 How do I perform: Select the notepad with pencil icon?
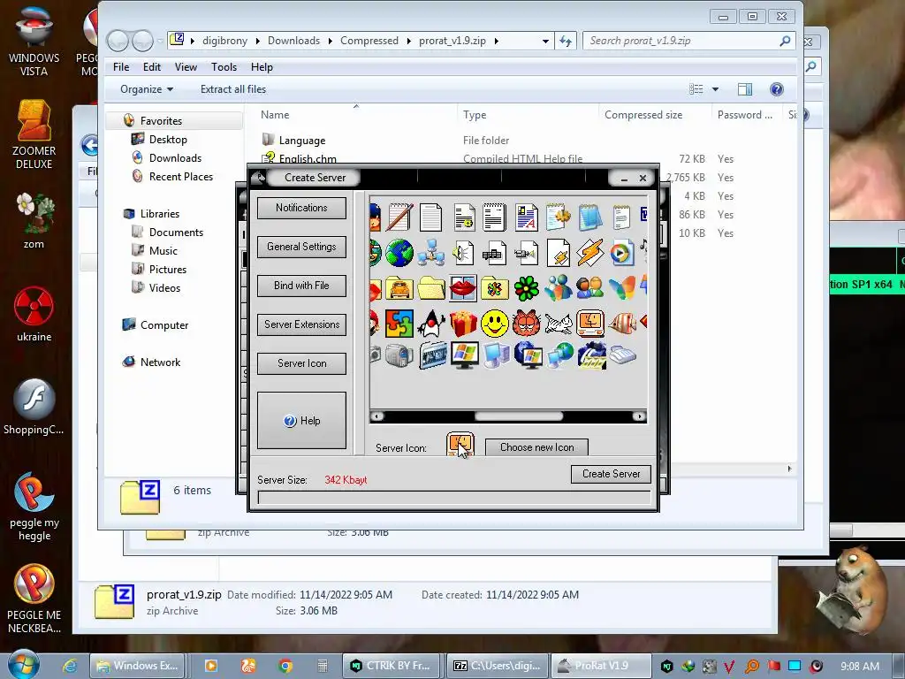pos(400,217)
